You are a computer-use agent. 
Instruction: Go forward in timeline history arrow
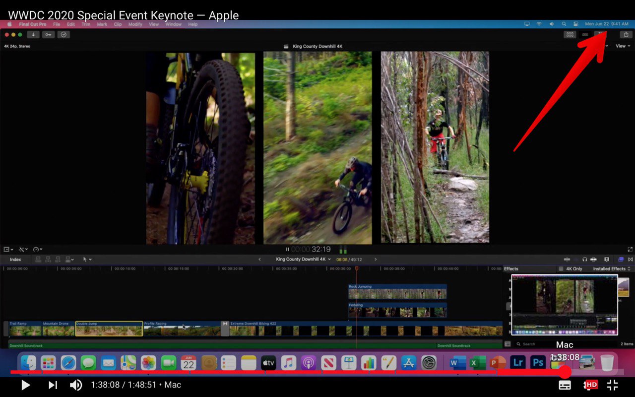coord(376,260)
